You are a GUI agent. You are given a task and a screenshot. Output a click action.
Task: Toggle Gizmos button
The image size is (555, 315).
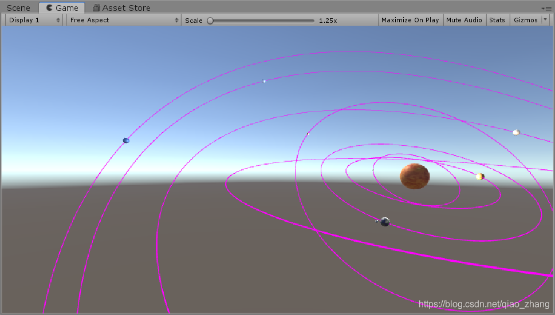click(526, 20)
